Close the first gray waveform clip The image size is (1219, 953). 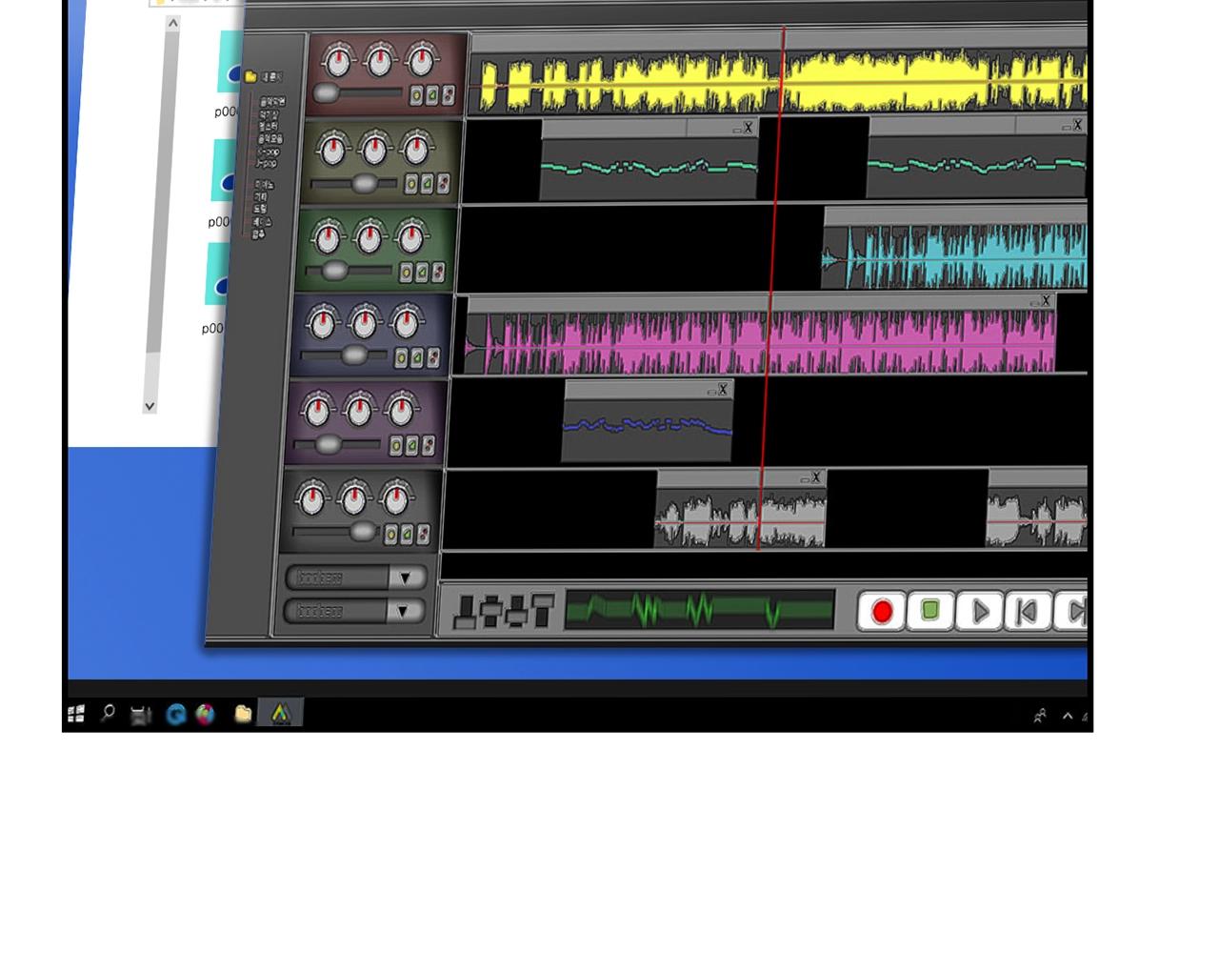pyautogui.click(x=816, y=477)
